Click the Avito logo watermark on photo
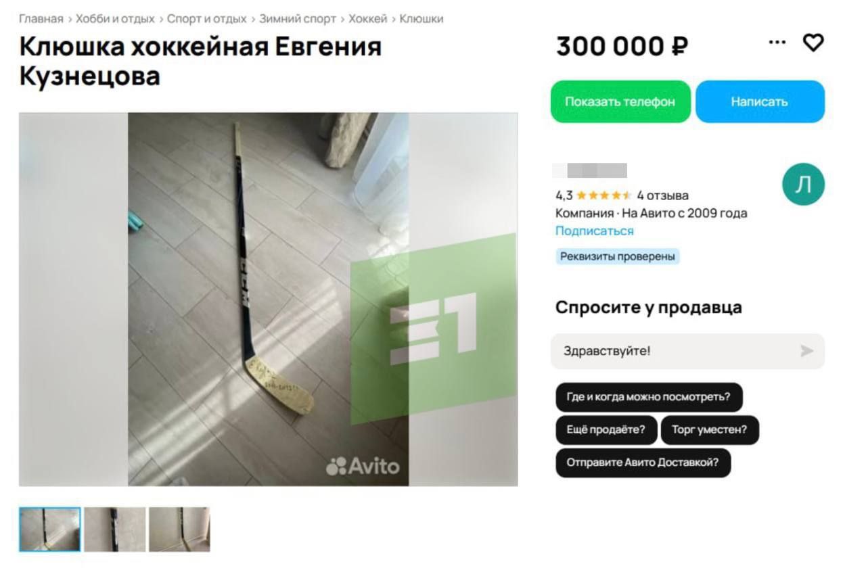866x568 pixels. click(x=363, y=466)
